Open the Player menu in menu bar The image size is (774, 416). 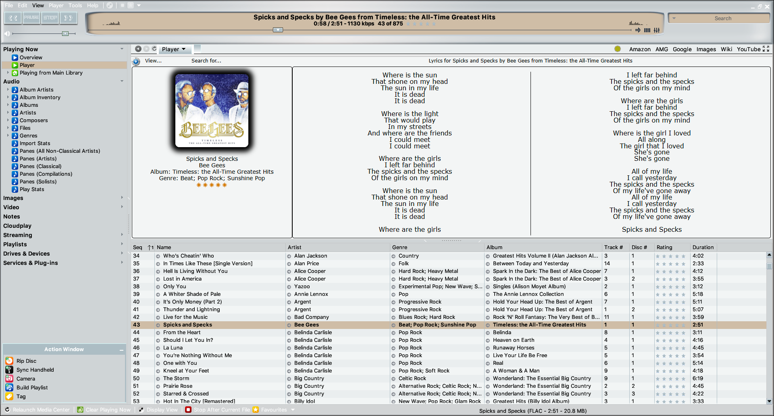point(56,5)
